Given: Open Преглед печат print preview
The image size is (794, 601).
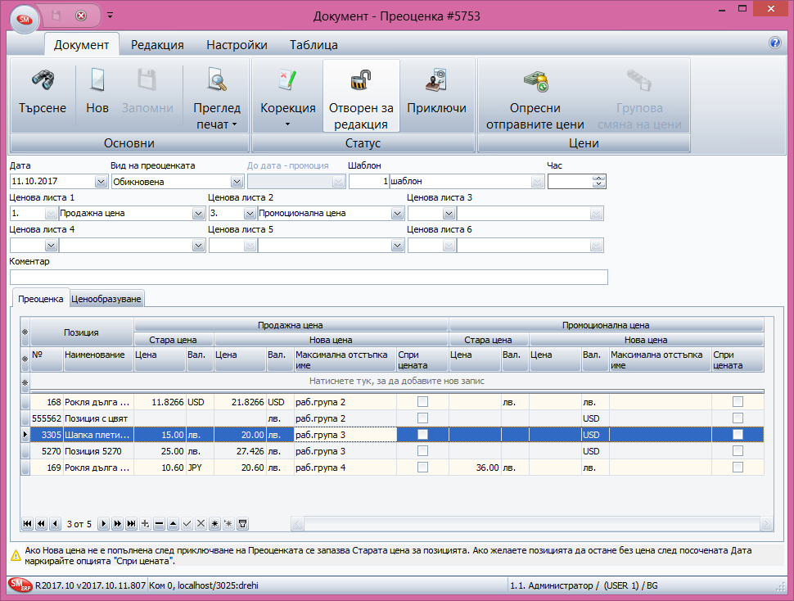Looking at the screenshot, I should pos(217,97).
